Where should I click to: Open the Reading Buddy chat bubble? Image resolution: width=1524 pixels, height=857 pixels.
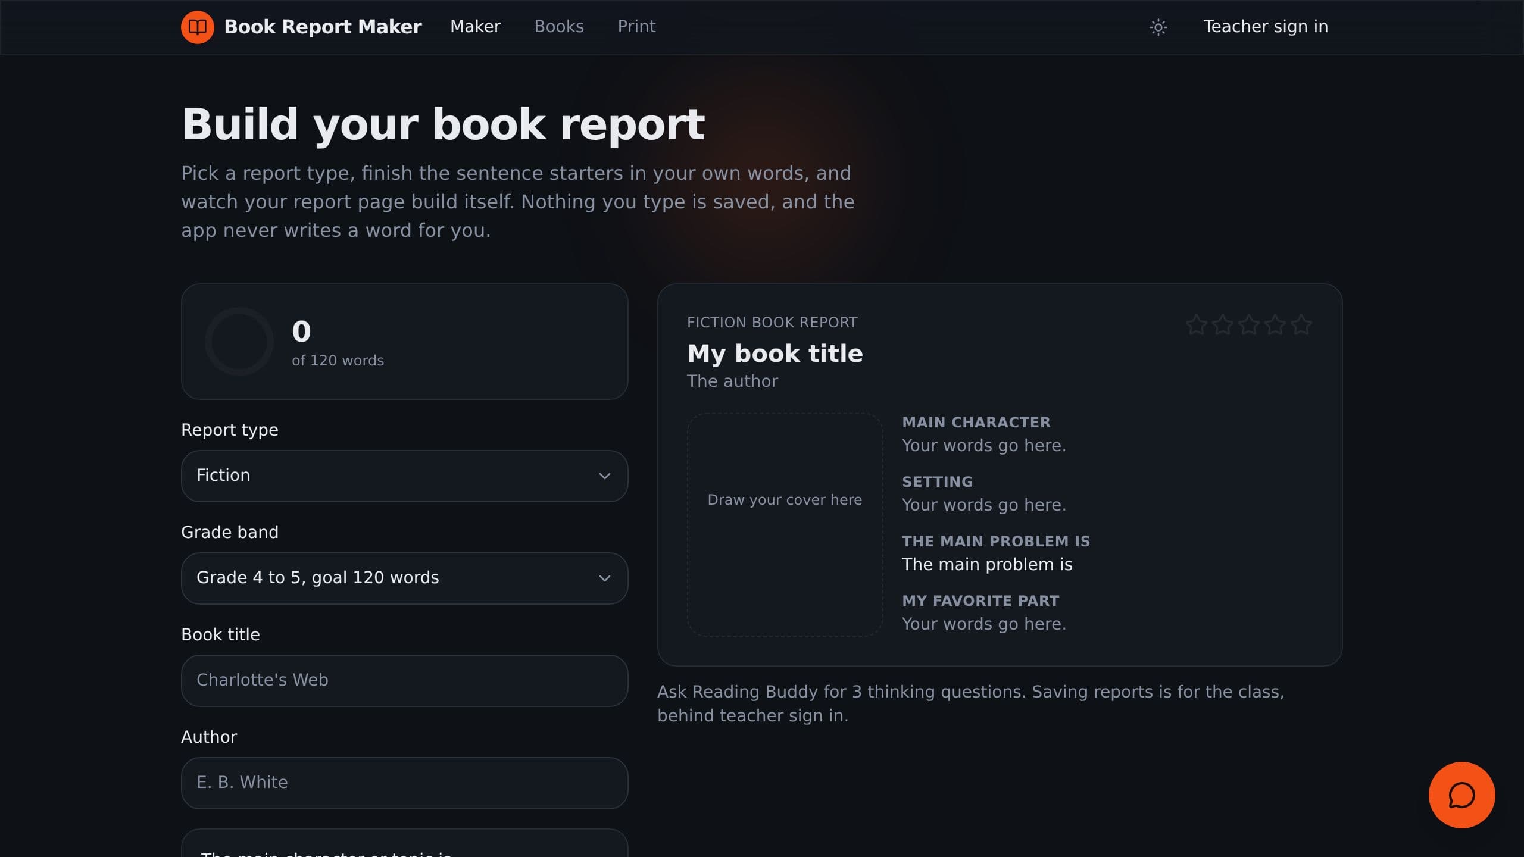(x=1461, y=795)
